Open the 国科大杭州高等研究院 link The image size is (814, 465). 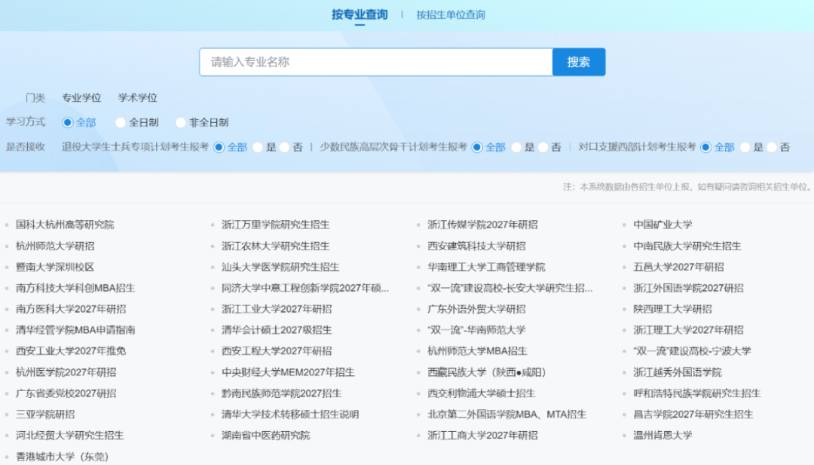click(65, 225)
